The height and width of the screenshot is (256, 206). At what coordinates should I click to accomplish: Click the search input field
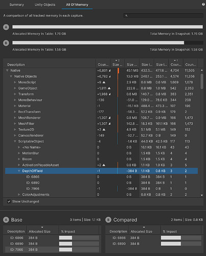[x=163, y=16]
